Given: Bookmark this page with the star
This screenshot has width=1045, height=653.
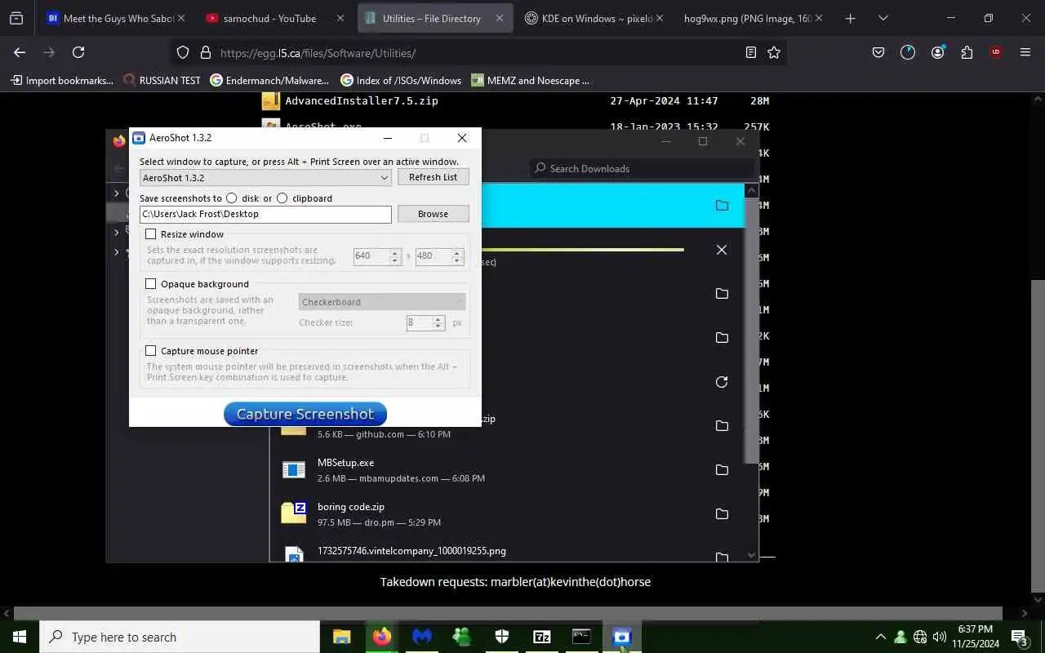Looking at the screenshot, I should tap(774, 52).
